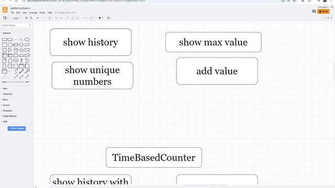Expand the Entity Relation shapes section
Viewport: 335px width, 188px height.
pyautogui.click(x=9, y=116)
